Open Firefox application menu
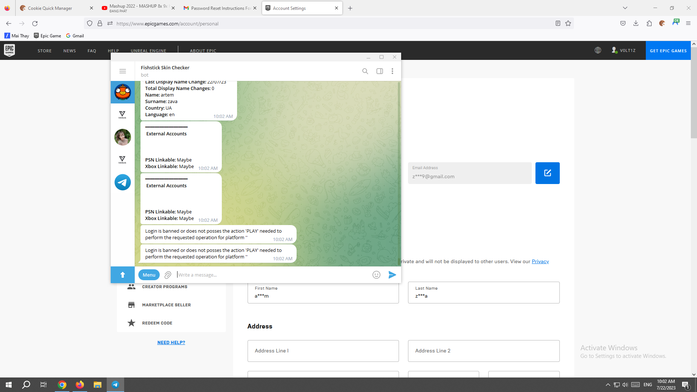The height and width of the screenshot is (392, 697). coord(688,24)
